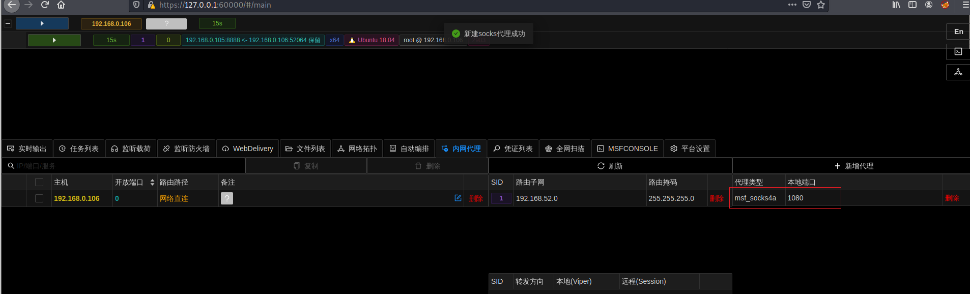Click the edit note icon for host 192.168.0.106

(458, 198)
